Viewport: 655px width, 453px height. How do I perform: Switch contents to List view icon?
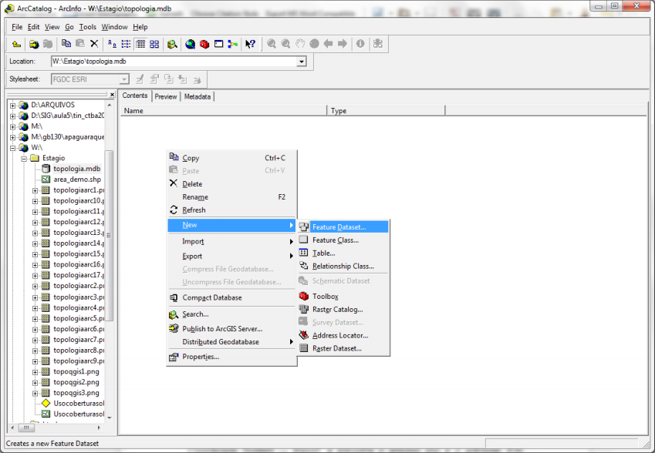[x=126, y=44]
